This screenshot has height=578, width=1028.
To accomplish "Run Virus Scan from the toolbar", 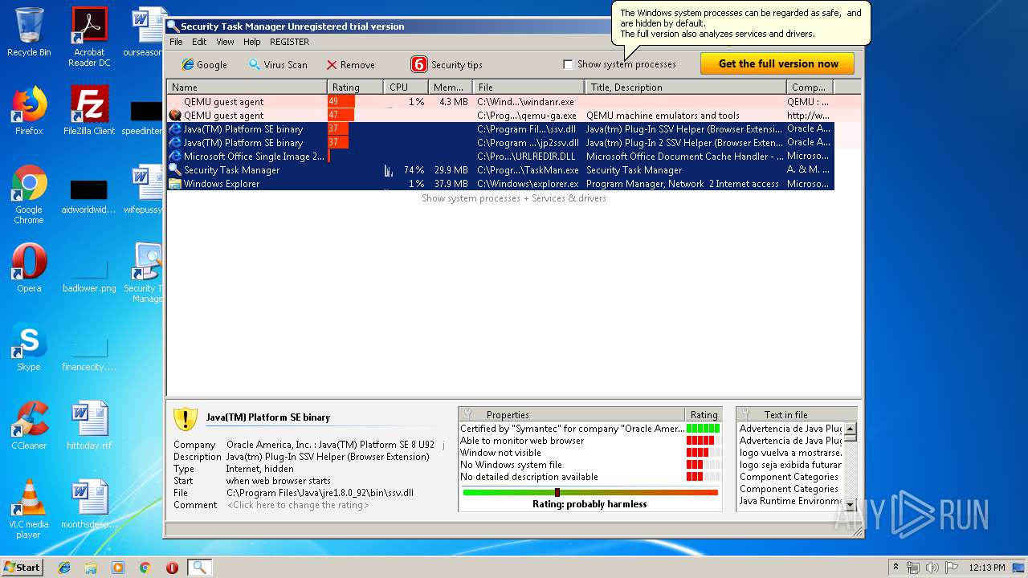I will tap(277, 64).
